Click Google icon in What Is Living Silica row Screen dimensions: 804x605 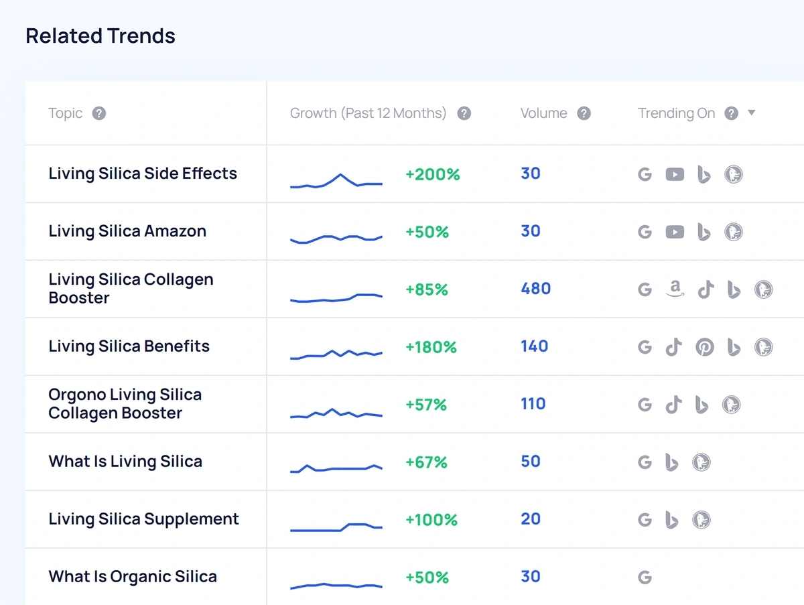click(x=645, y=463)
